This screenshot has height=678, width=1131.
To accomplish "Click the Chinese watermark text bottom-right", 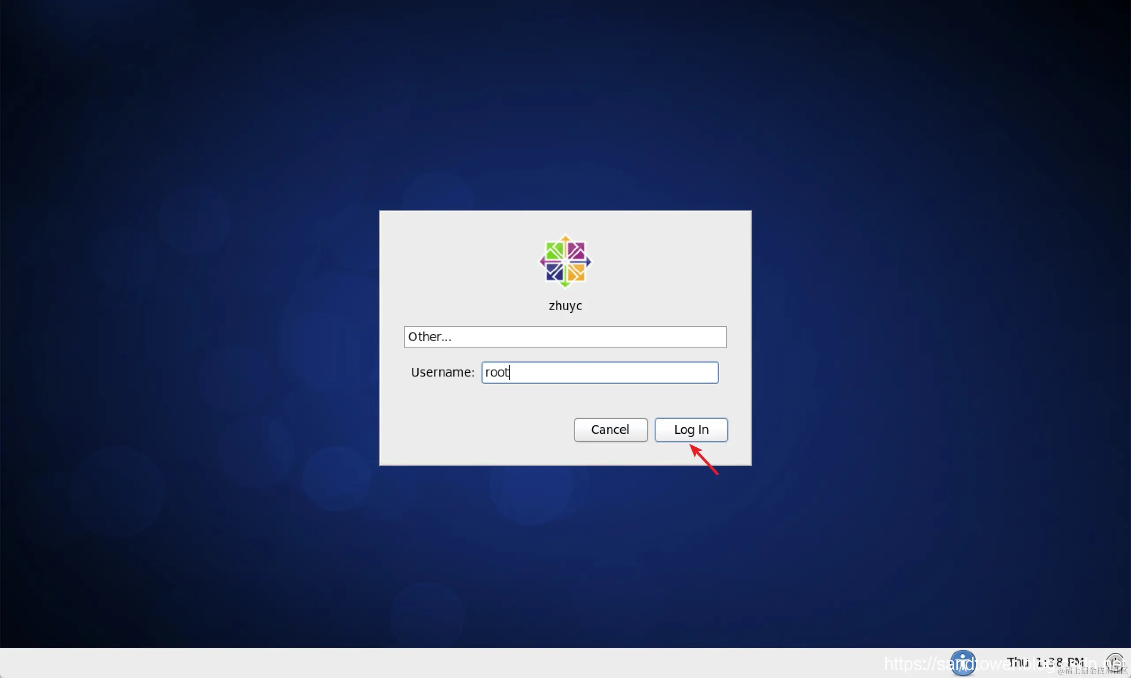I will pyautogui.click(x=1092, y=670).
